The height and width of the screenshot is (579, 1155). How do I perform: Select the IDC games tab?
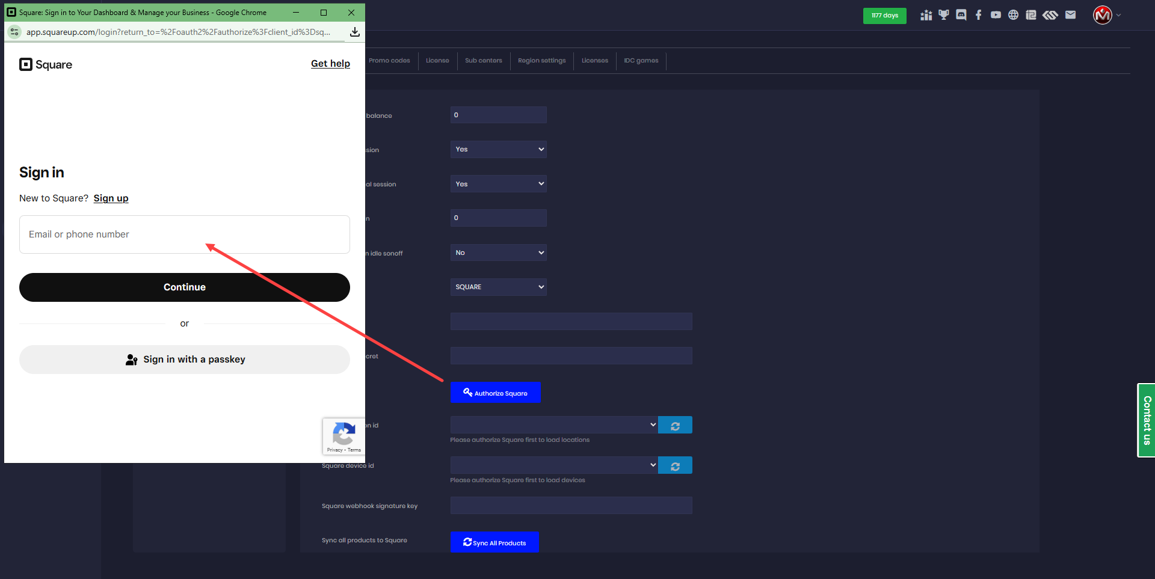tap(641, 61)
